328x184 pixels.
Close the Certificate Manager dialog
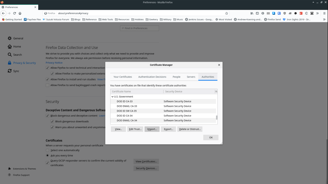click(219, 65)
